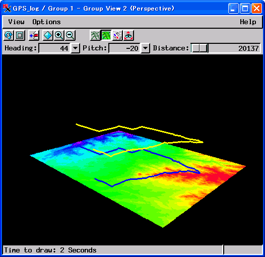Toggle the wireframe rendering mode button

point(95,35)
